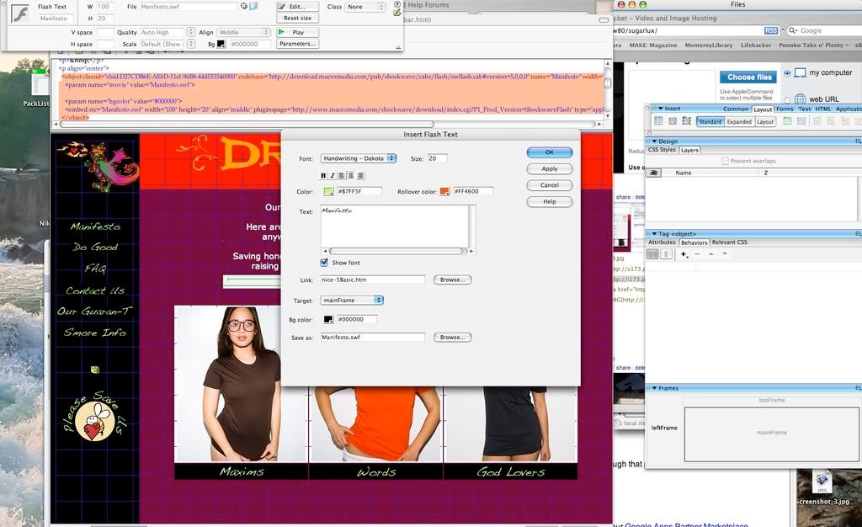Screen dimensions: 862x527
Task: Click Cancel in Insert Flash Text dialog
Action: pos(549,185)
